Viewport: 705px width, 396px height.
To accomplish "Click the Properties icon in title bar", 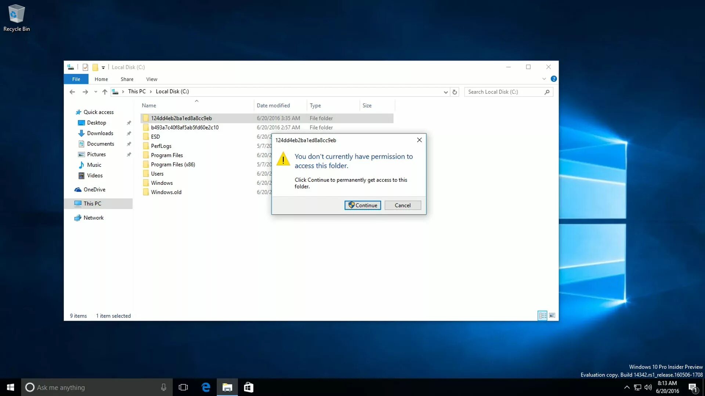I will pyautogui.click(x=85, y=67).
